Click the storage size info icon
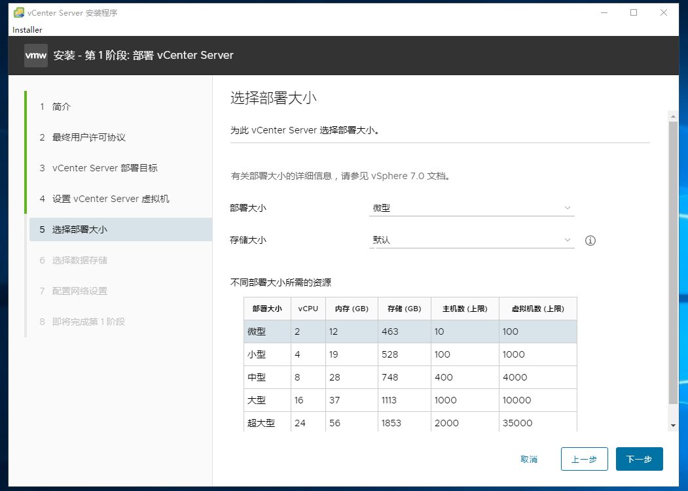This screenshot has height=491, width=688. pyautogui.click(x=590, y=240)
